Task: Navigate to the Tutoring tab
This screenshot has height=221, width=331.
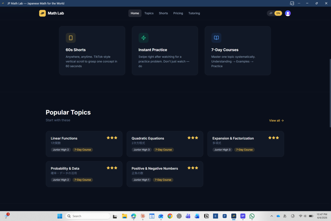Action: click(194, 13)
